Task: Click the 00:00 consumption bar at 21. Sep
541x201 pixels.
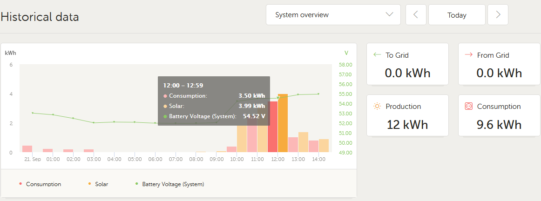Action: [x=27, y=149]
